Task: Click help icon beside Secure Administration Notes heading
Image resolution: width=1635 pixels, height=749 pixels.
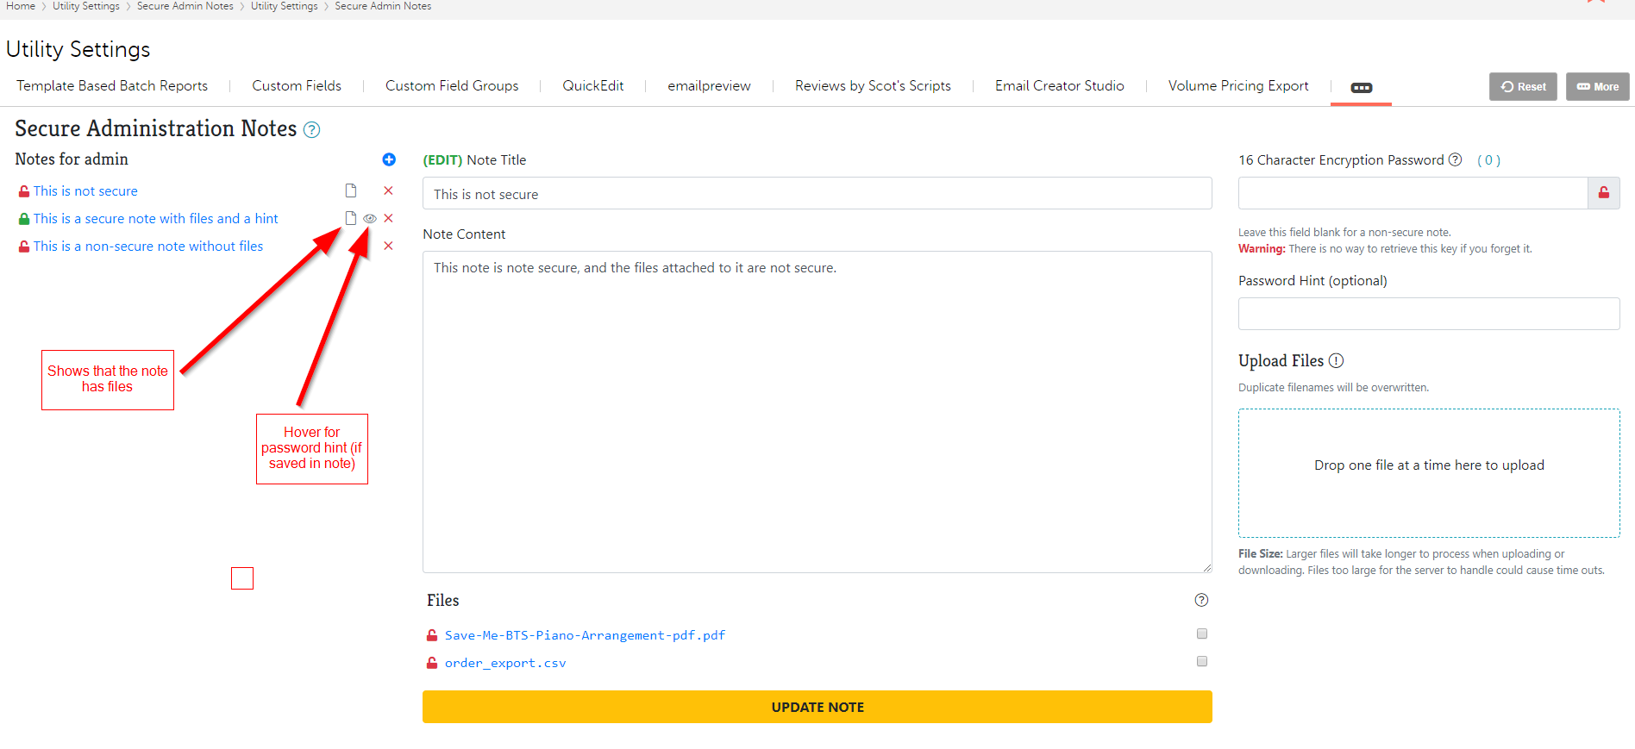Action: (x=312, y=130)
